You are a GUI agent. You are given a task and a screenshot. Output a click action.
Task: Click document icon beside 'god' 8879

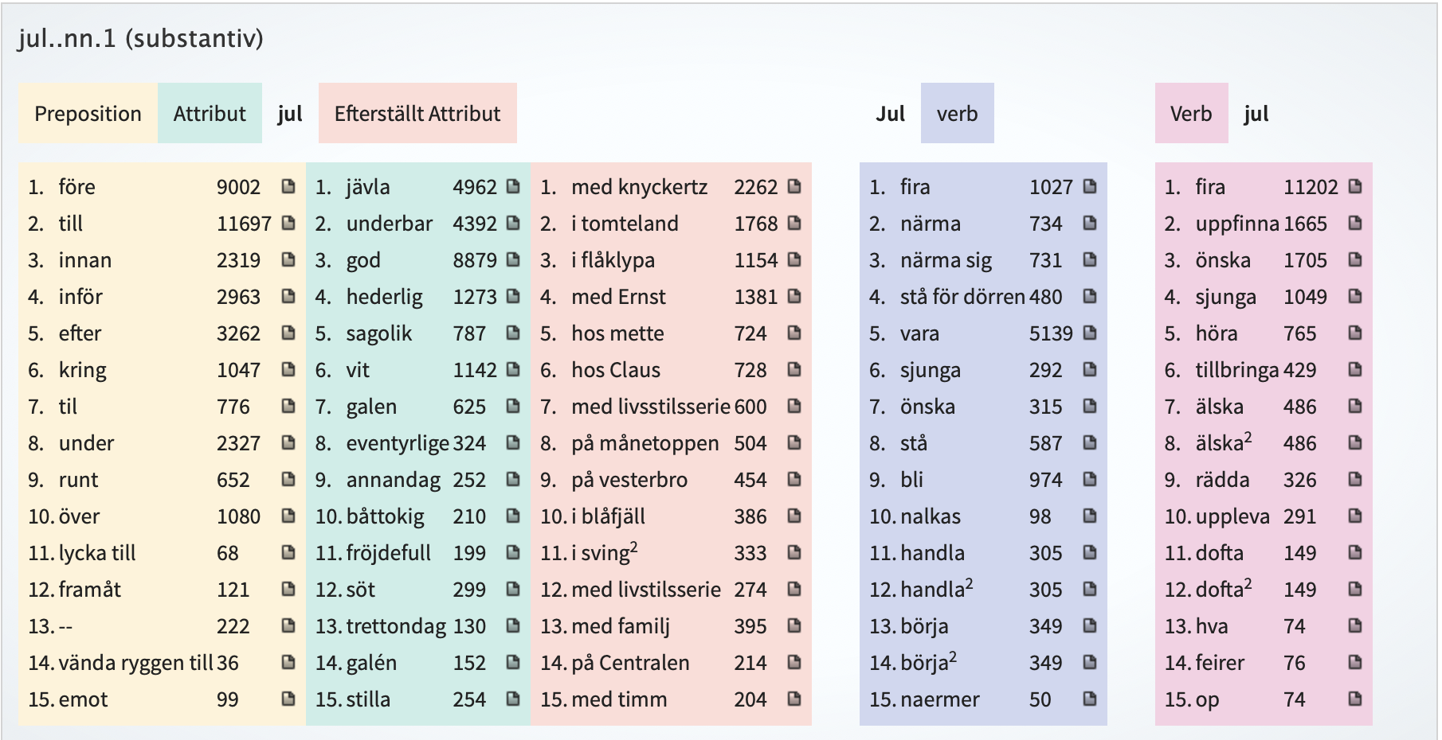pyautogui.click(x=513, y=259)
